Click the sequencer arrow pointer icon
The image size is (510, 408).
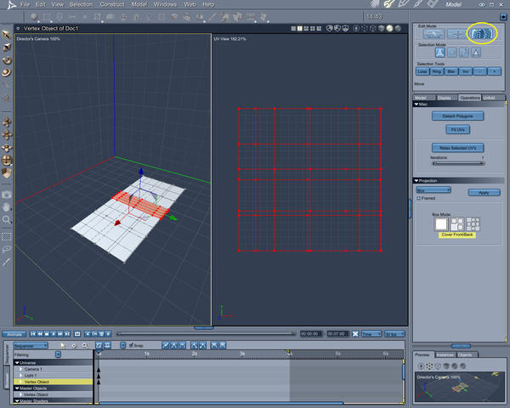[63, 345]
